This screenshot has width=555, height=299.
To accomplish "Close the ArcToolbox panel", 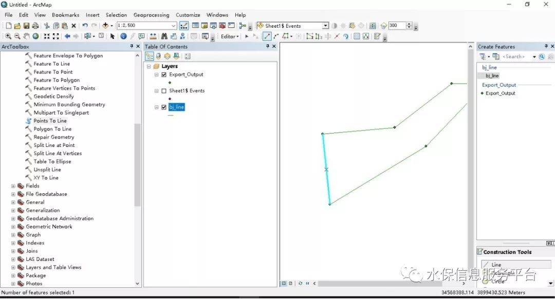I will (x=138, y=46).
